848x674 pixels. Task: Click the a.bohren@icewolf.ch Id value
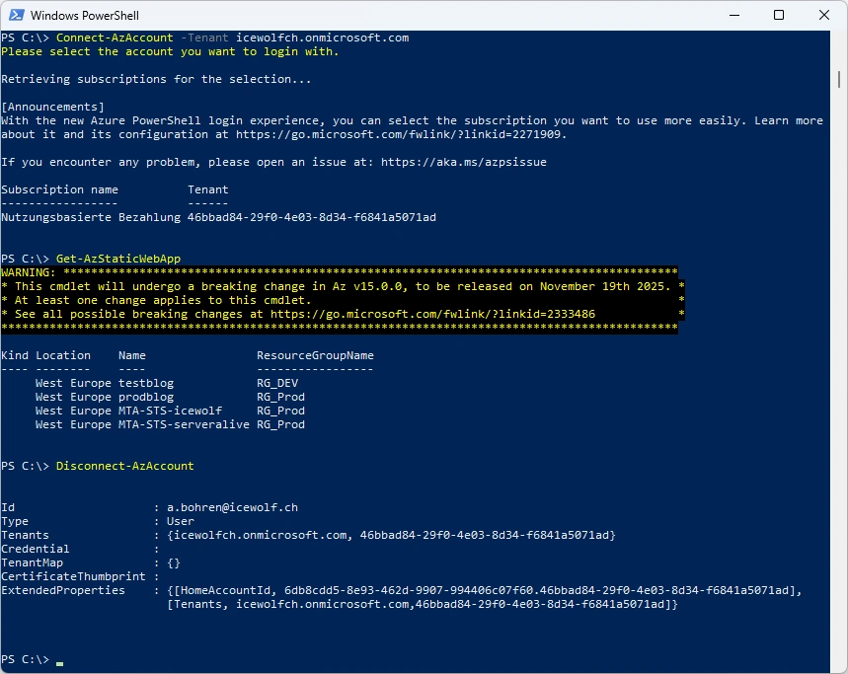click(x=232, y=507)
